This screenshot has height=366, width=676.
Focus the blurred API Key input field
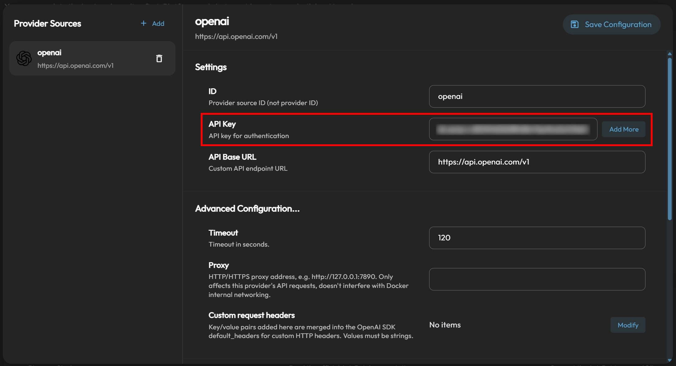click(x=513, y=129)
